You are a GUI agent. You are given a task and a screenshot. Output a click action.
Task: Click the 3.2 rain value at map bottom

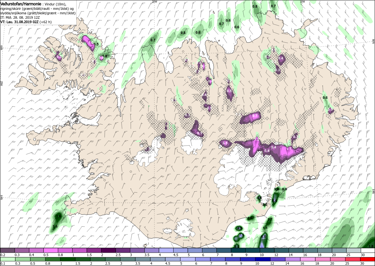[x=237, y=246]
